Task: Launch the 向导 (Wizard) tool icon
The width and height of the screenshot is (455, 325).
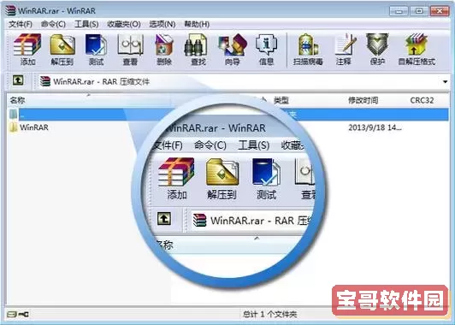Action: pos(233,44)
